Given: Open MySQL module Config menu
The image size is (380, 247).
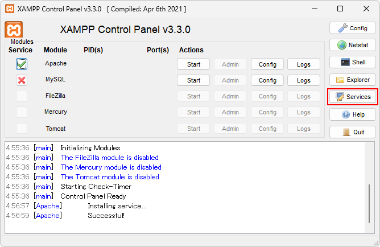Looking at the screenshot, I should [267, 80].
